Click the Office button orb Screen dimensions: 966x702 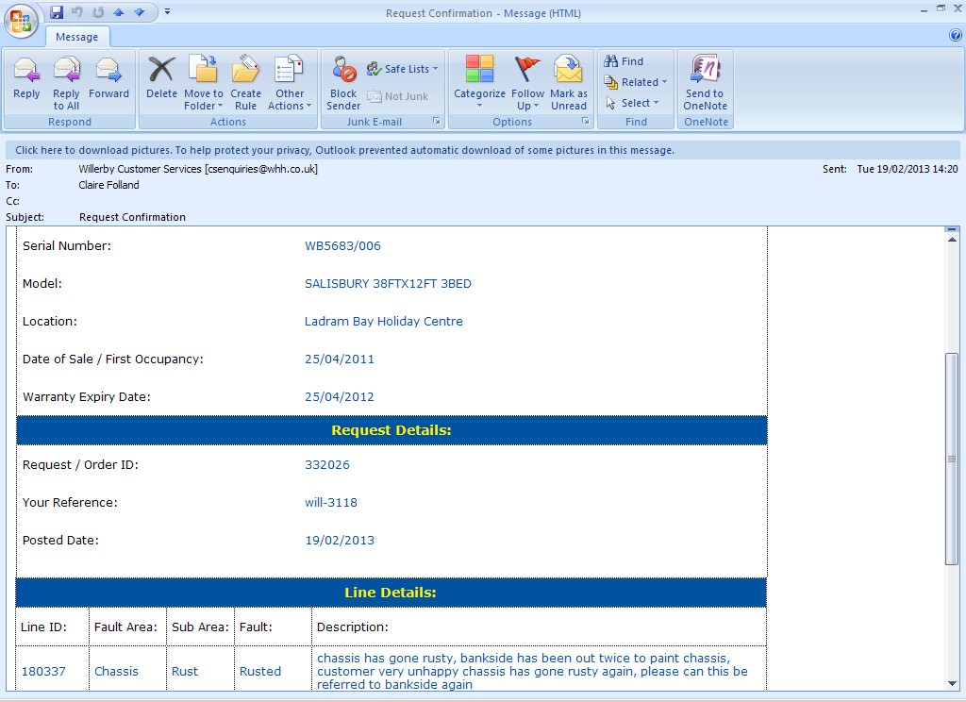pos(21,20)
